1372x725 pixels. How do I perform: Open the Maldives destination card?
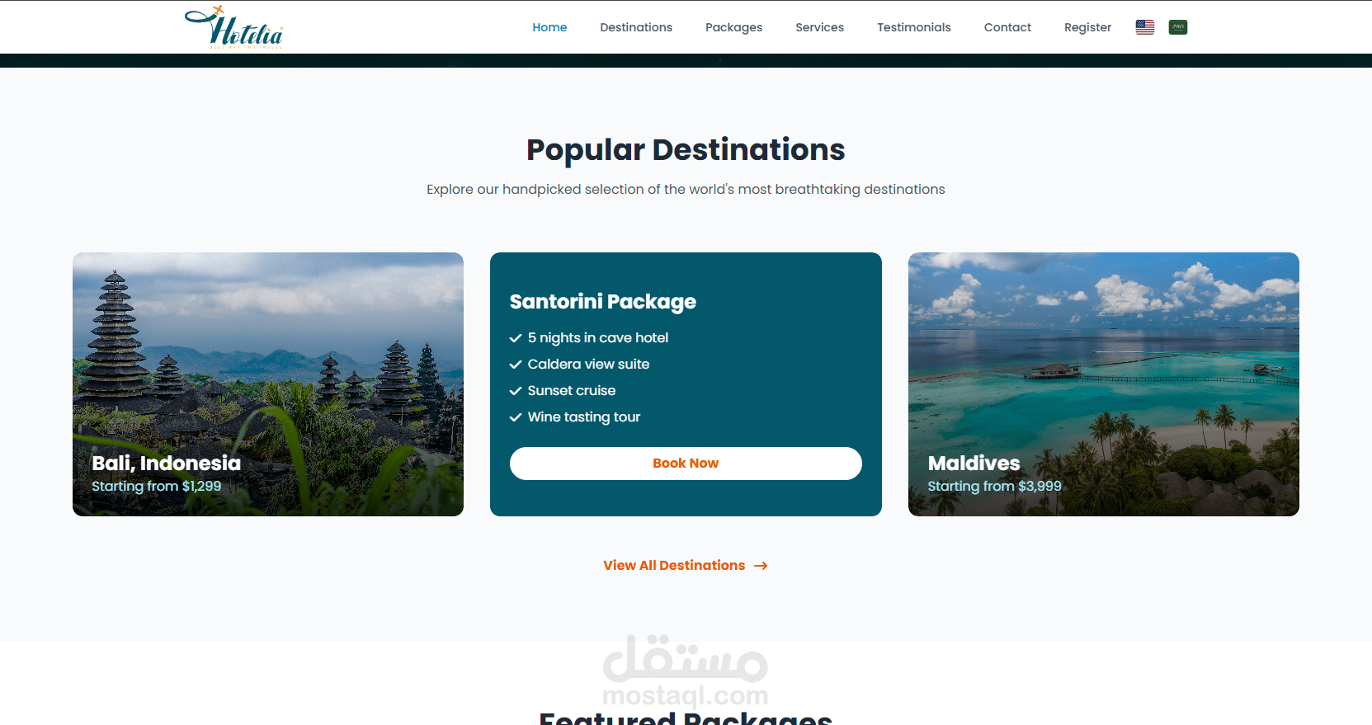(1104, 384)
